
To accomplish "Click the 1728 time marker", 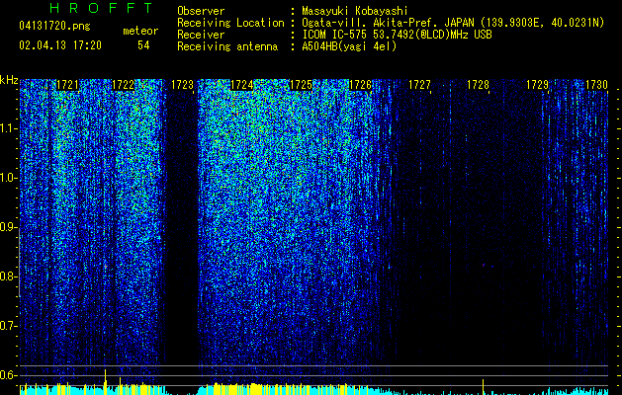I will pyautogui.click(x=478, y=85).
